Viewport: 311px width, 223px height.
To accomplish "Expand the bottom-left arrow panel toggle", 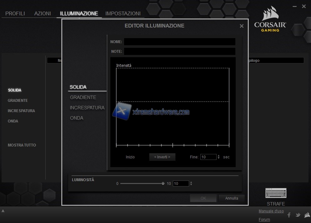I will [3, 211].
